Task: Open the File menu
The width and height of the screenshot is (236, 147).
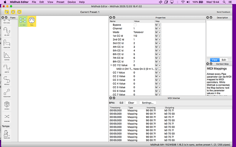Action: click(34, 2)
